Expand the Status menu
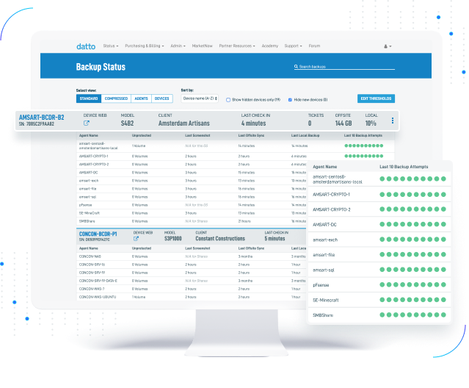The height and width of the screenshot is (388, 469). [111, 46]
